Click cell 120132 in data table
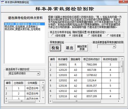The width and height of the screenshot is (128, 109). pyautogui.click(x=63, y=91)
